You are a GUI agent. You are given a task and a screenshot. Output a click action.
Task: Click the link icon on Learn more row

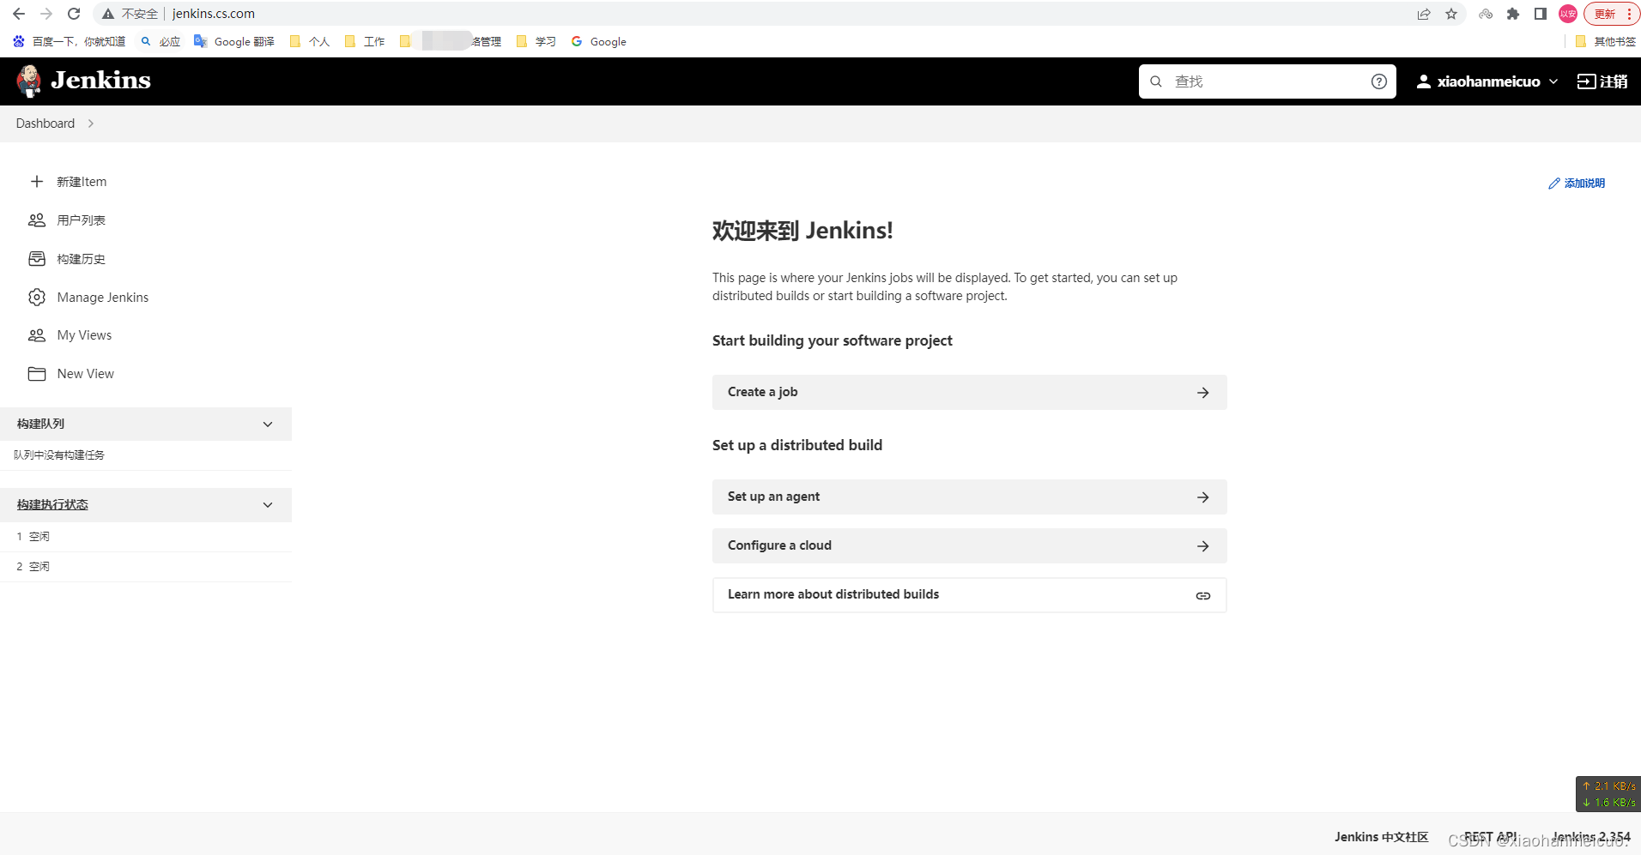(1203, 596)
